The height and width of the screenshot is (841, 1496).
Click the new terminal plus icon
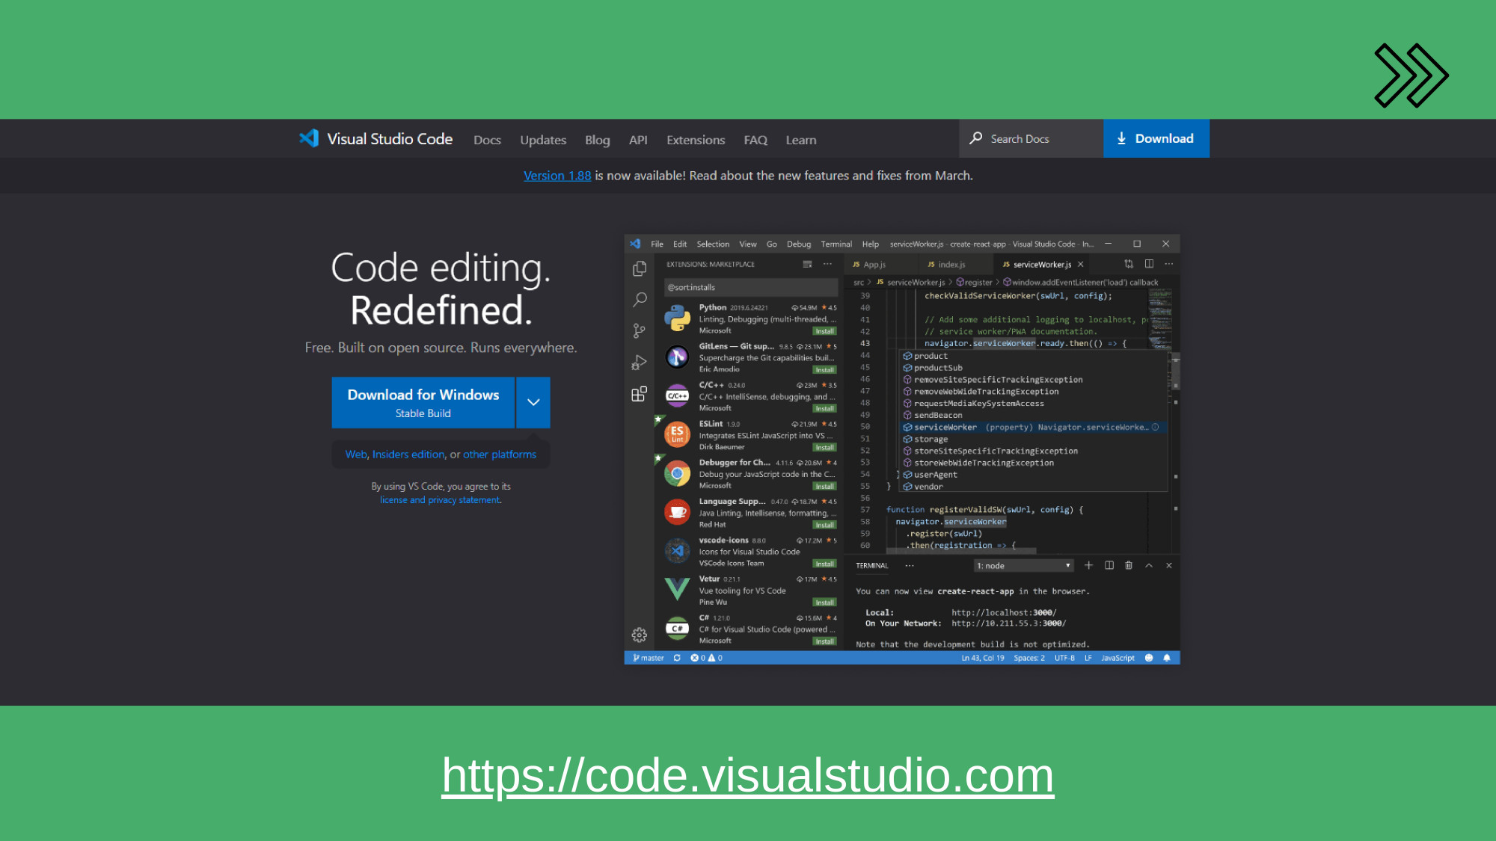pos(1089,565)
